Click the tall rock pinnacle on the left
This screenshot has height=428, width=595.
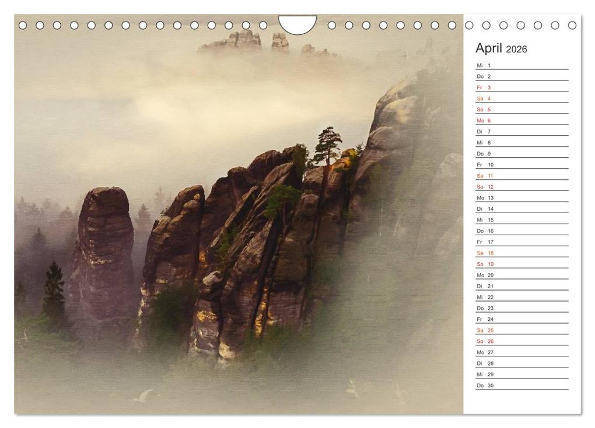(x=104, y=250)
